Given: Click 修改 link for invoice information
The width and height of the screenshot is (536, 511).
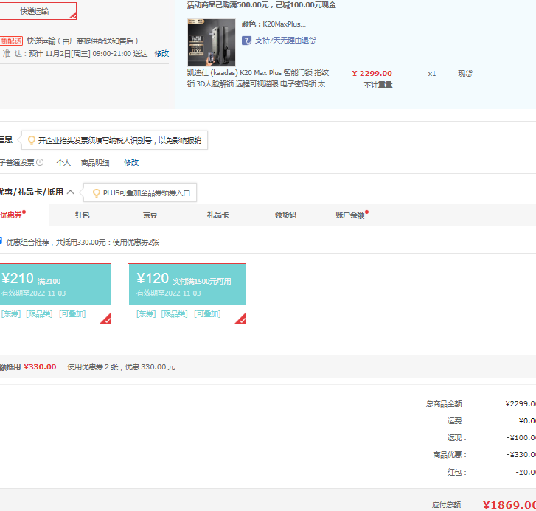Looking at the screenshot, I should tap(131, 163).
